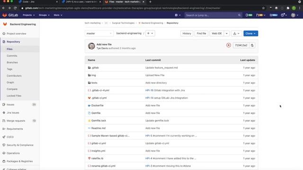
Task: Open insights.yml file
Action: pyautogui.click(x=98, y=151)
